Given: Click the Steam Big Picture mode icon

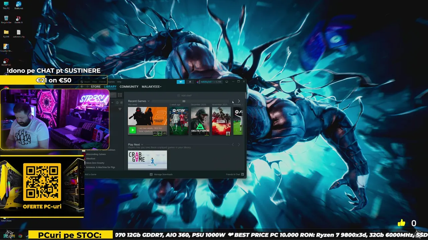Looking at the screenshot, I should 227,82.
